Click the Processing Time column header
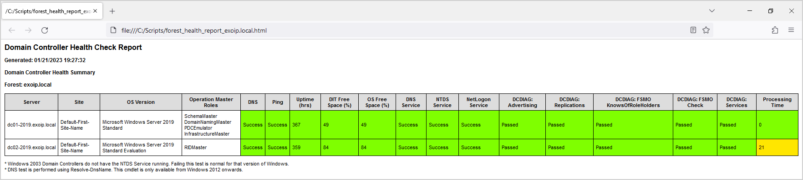Viewport: 803px width, 180px height. coord(777,102)
